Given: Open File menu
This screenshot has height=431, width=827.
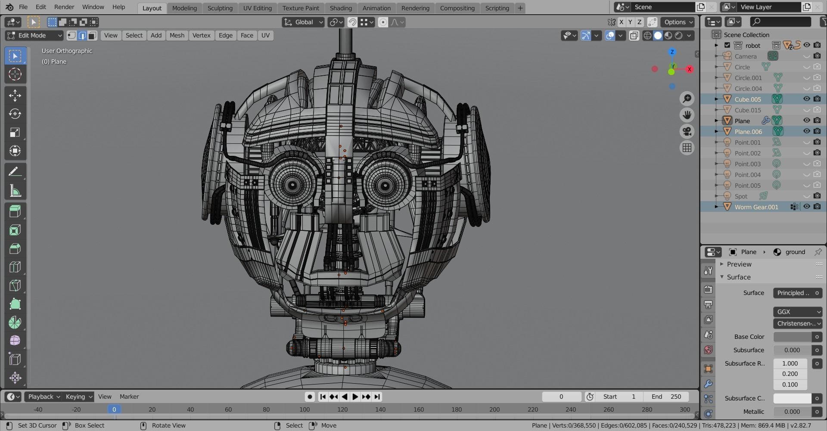Looking at the screenshot, I should point(23,7).
